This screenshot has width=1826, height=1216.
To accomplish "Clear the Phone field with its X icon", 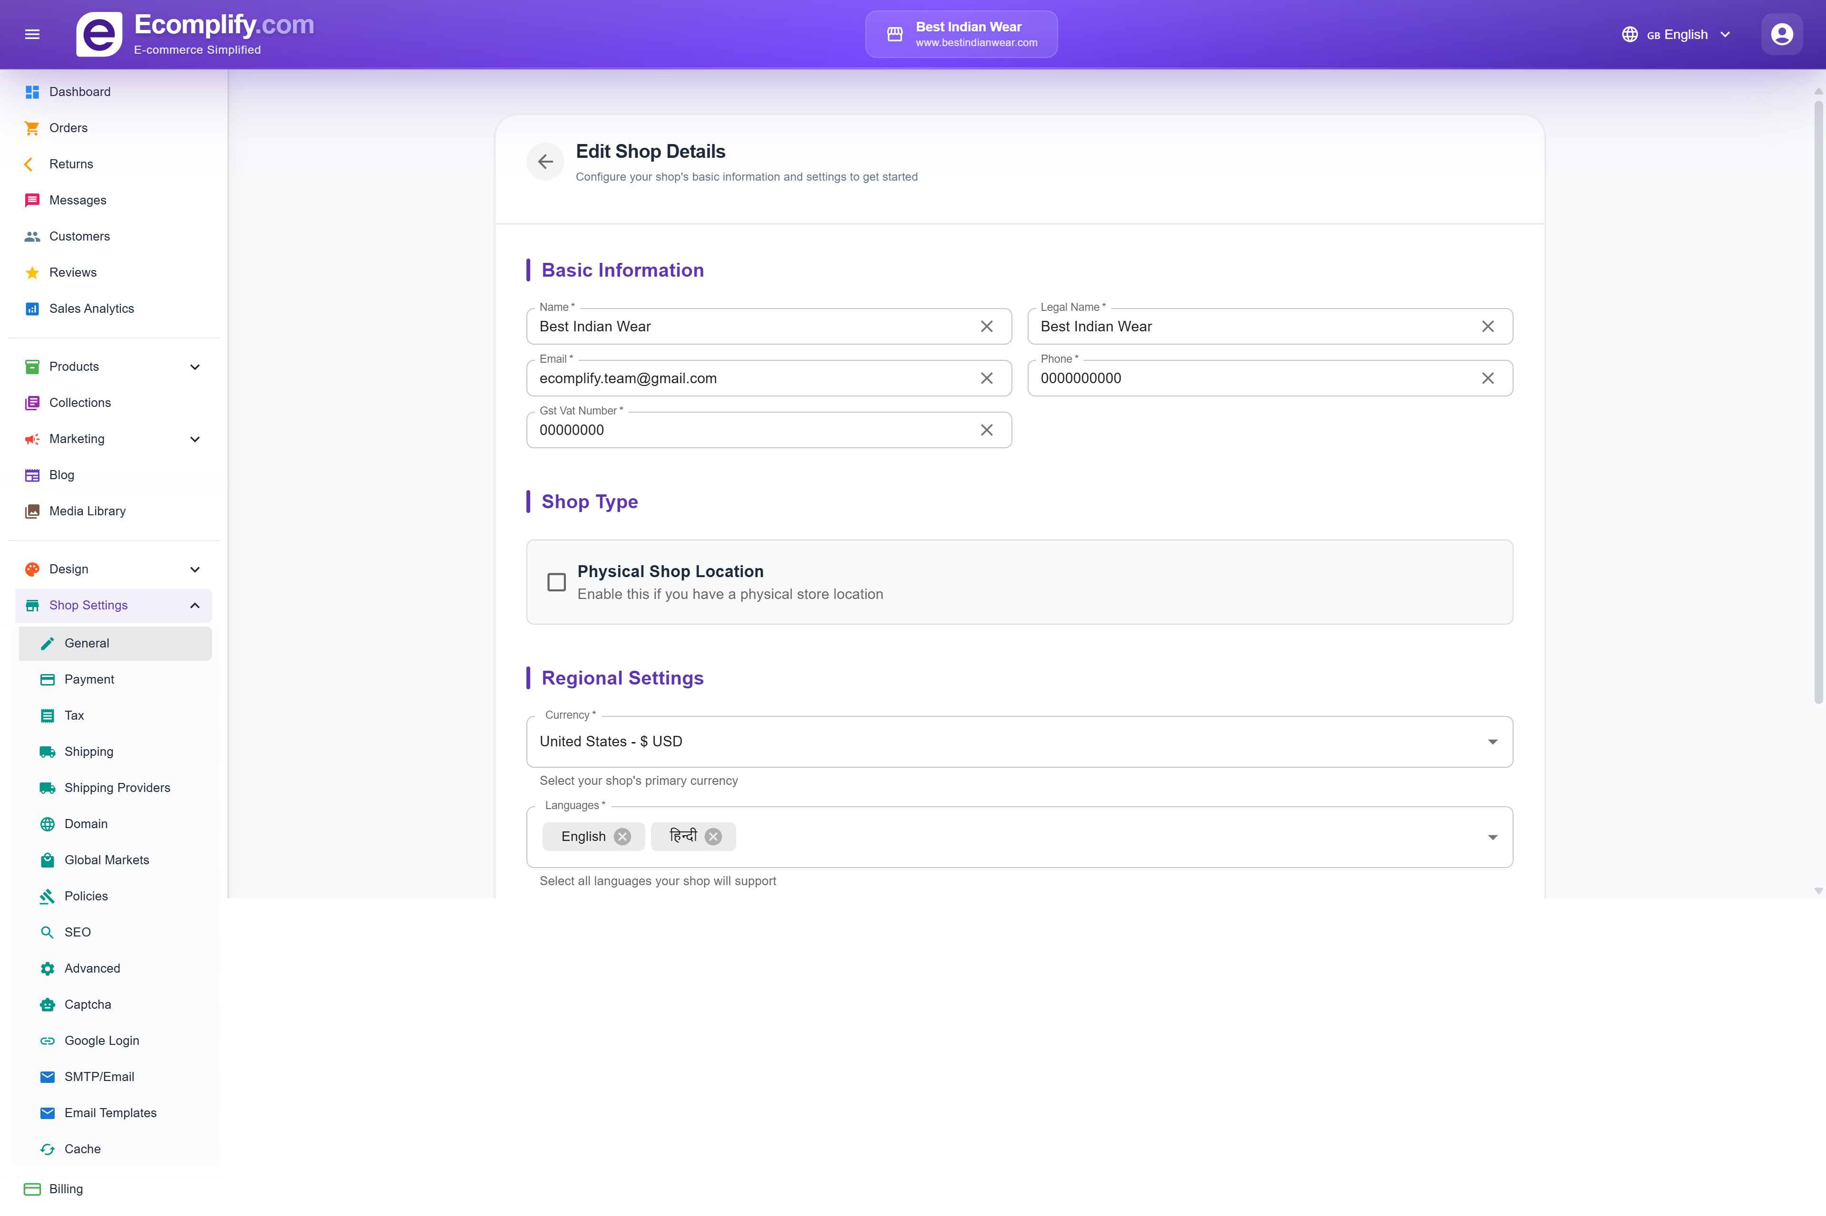I will click(x=1488, y=378).
